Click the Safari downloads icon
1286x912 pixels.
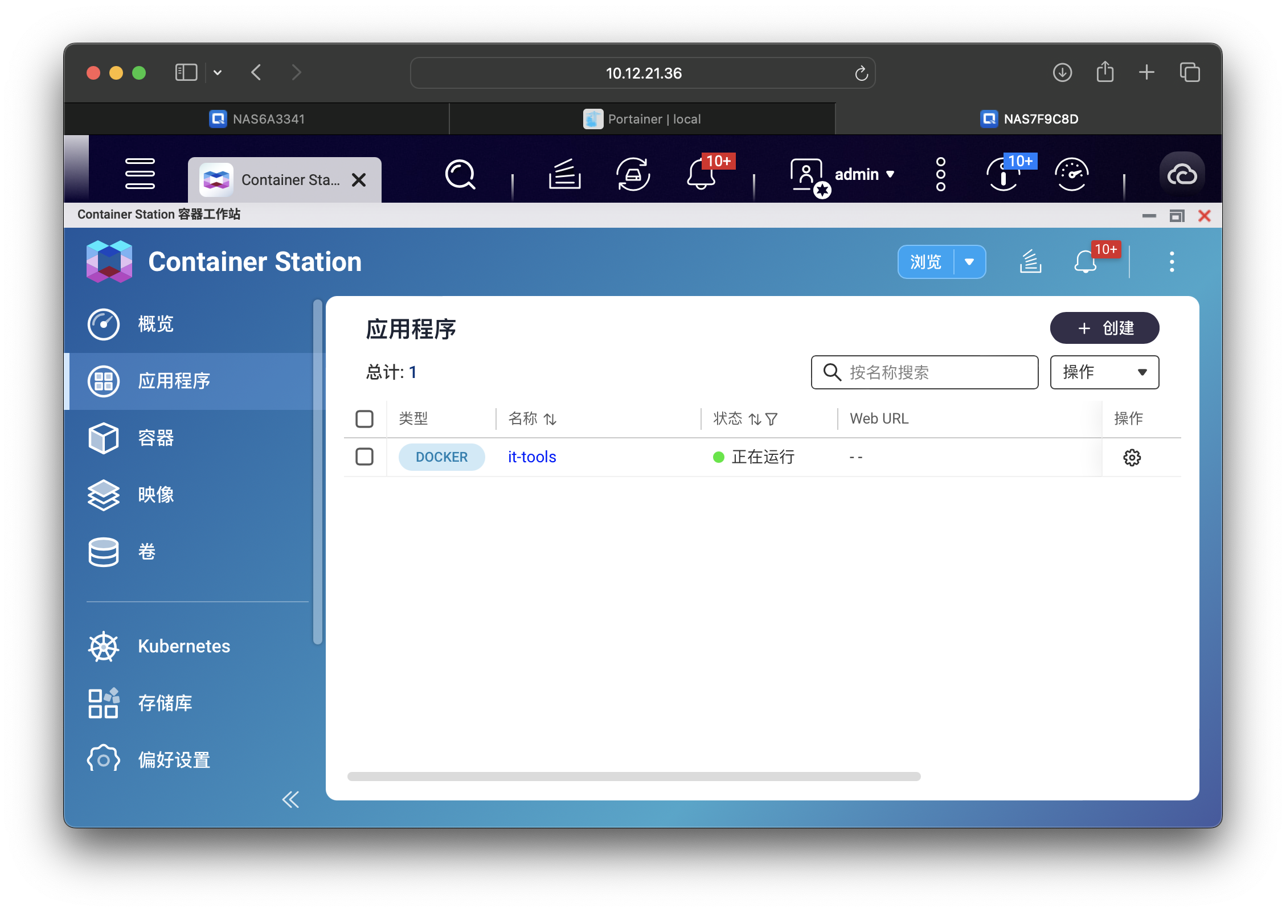(x=1062, y=72)
